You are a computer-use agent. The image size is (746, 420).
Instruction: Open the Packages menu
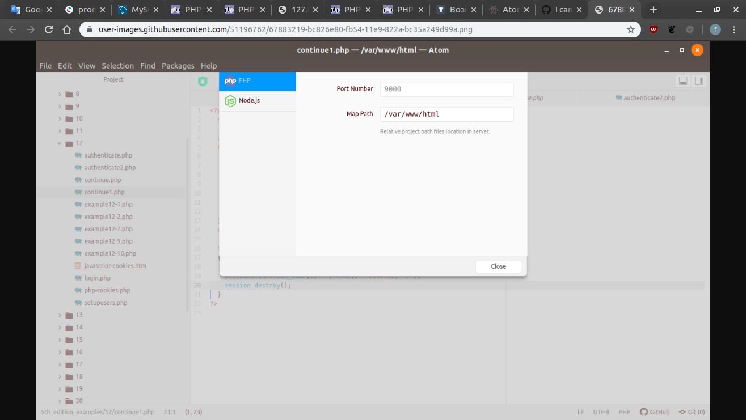click(x=178, y=66)
